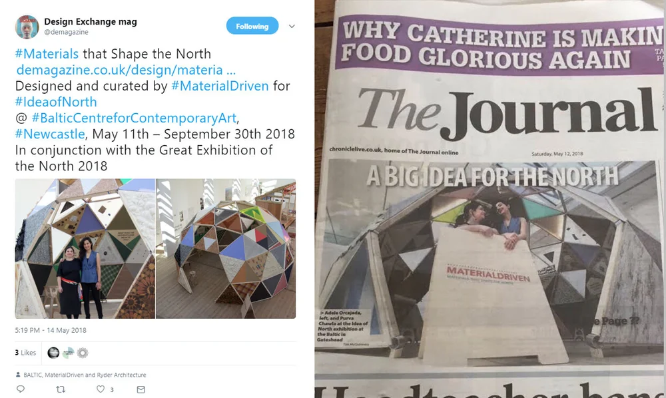Viewport: 666px width, 398px height.
Task: Retweet using the retweet arrows icon
Action: [61, 389]
